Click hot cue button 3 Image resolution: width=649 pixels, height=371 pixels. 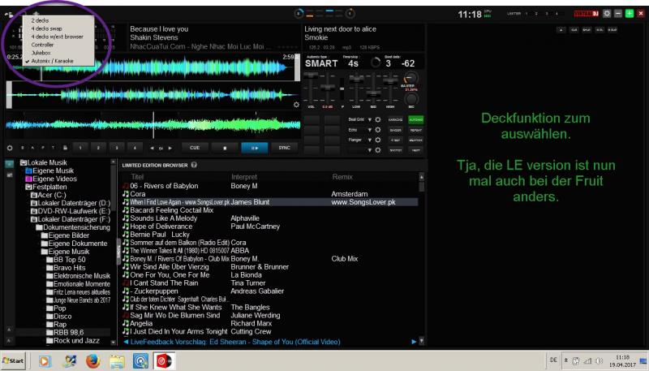pyautogui.click(x=117, y=148)
